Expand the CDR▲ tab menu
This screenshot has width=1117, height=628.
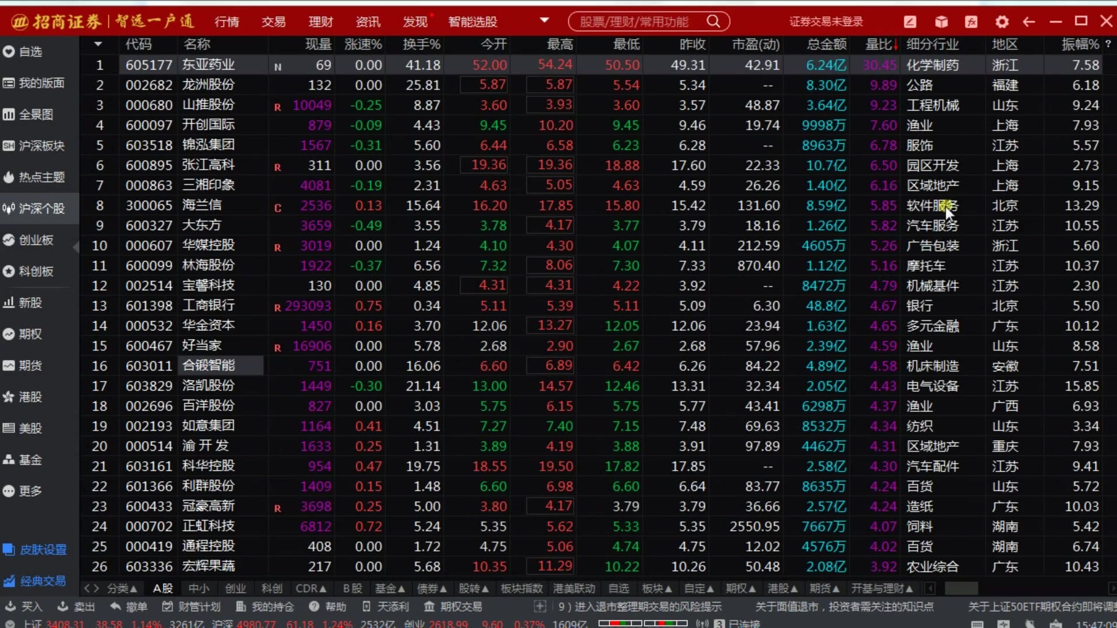311,588
